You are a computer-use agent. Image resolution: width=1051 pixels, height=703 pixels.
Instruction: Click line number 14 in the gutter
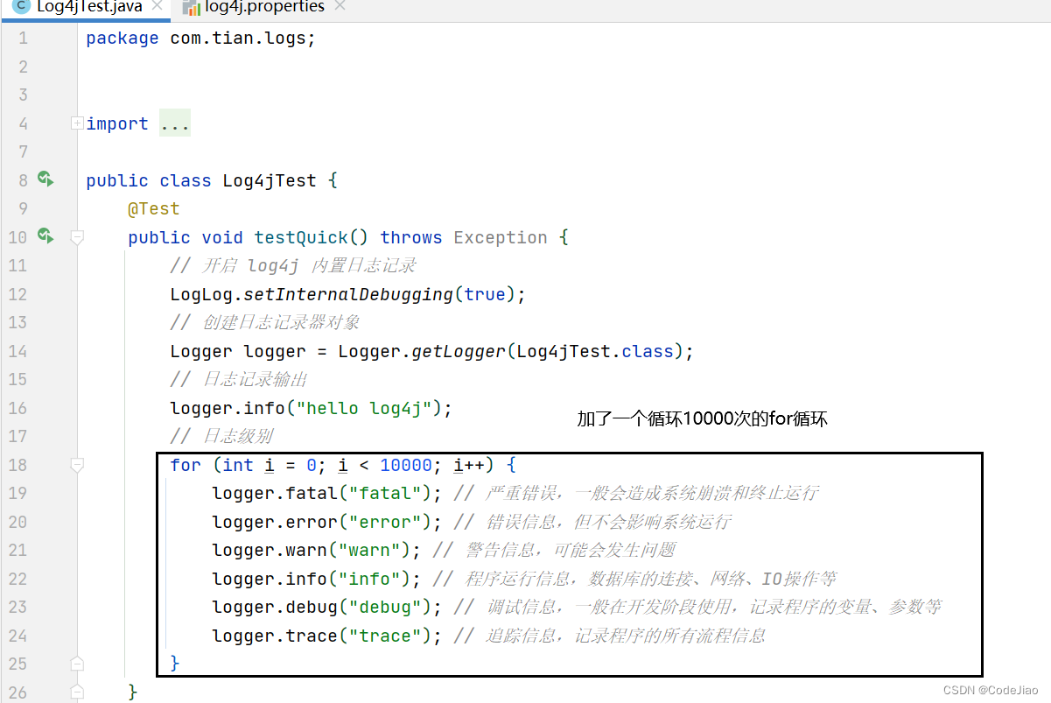[18, 351]
